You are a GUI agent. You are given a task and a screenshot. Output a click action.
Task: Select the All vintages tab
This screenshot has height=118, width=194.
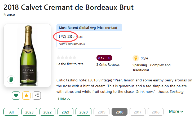(11, 112)
